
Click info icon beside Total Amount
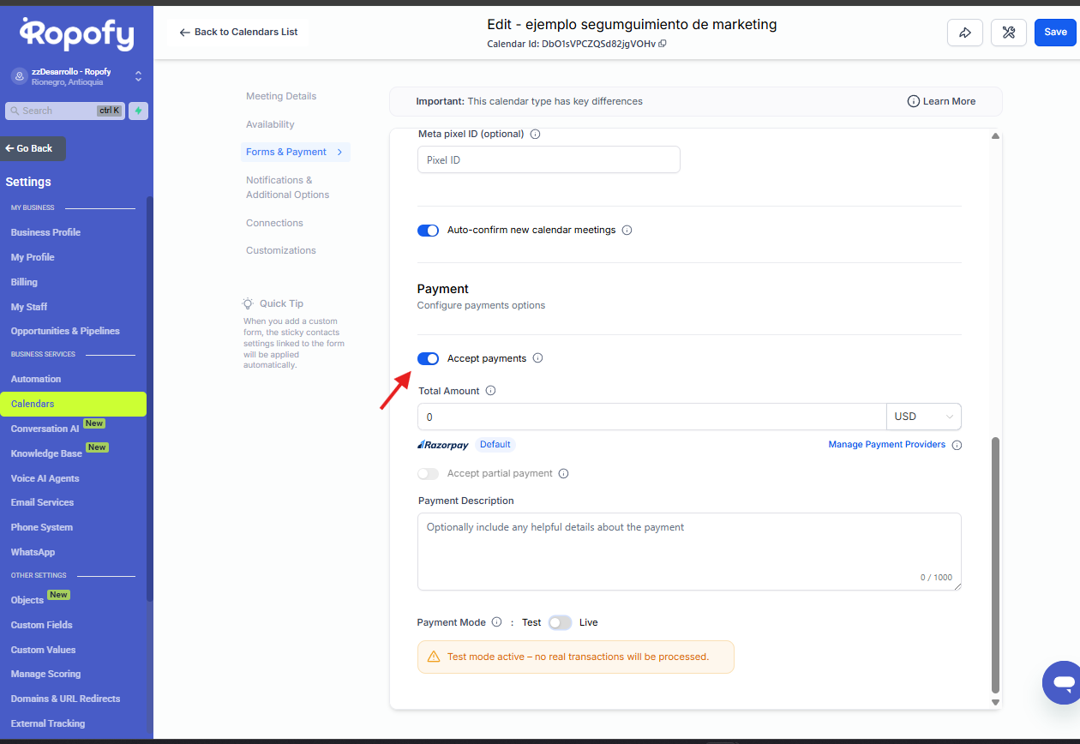(491, 391)
